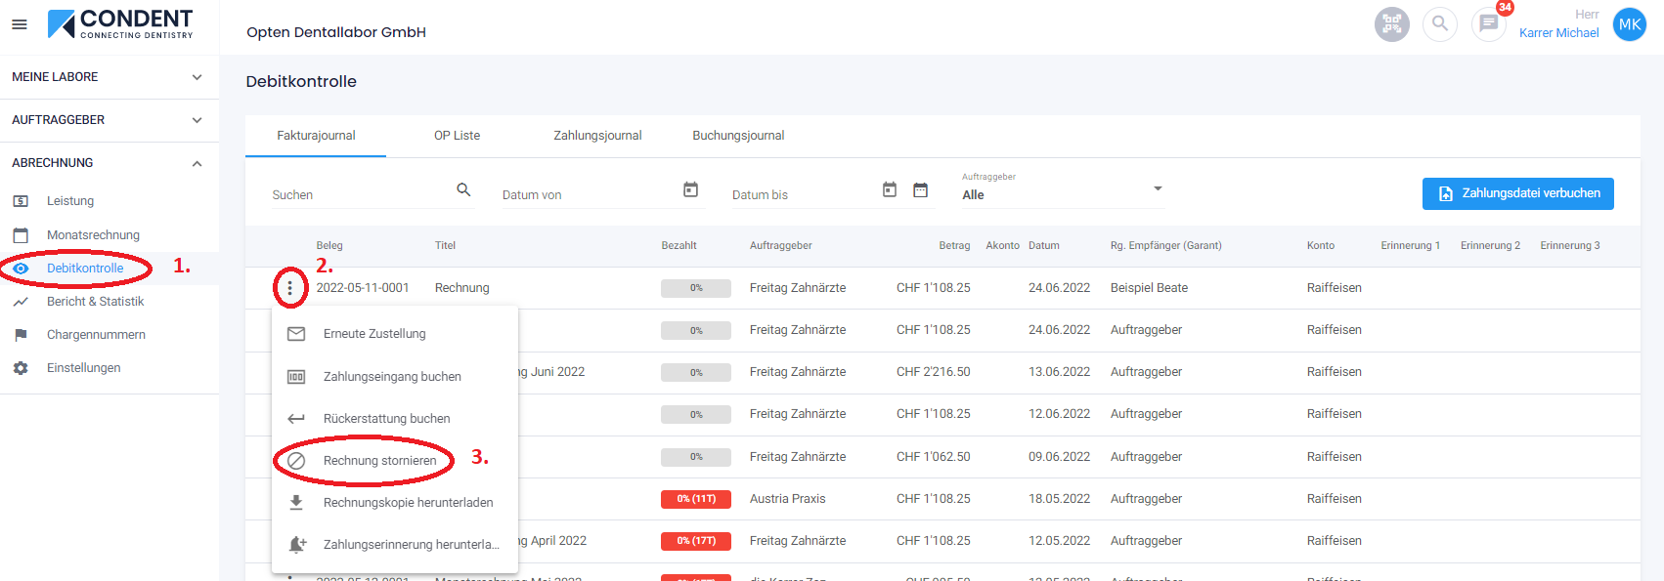Click the red 0% (11T) payment status bar
This screenshot has width=1664, height=581.
696,499
